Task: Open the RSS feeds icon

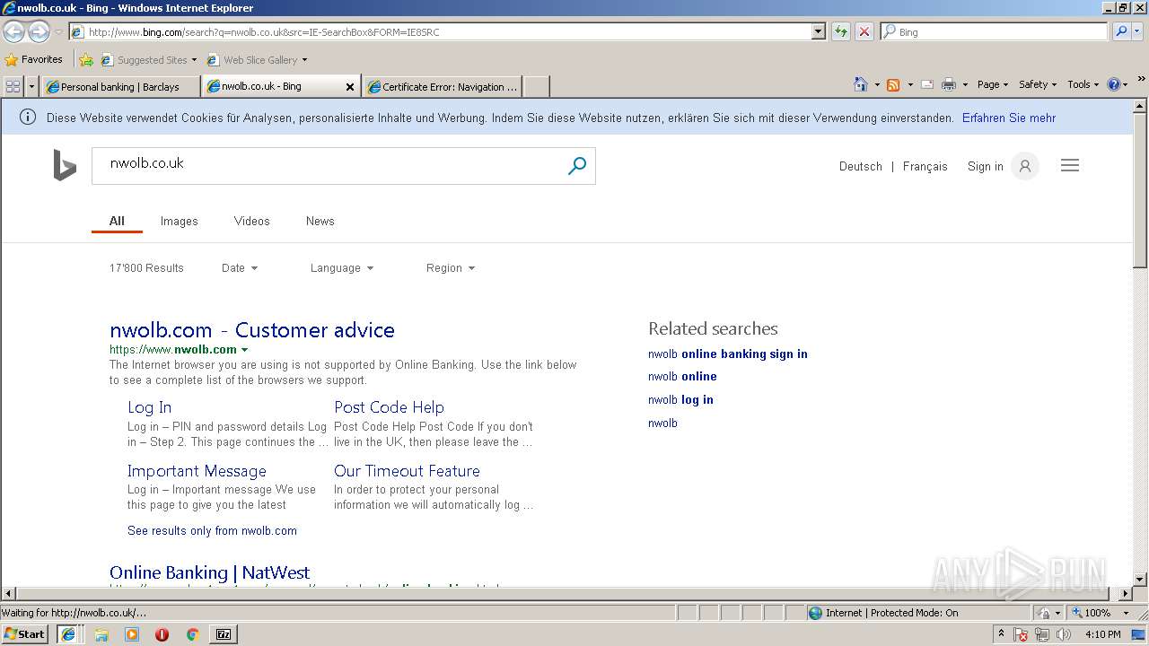Action: 893,84
